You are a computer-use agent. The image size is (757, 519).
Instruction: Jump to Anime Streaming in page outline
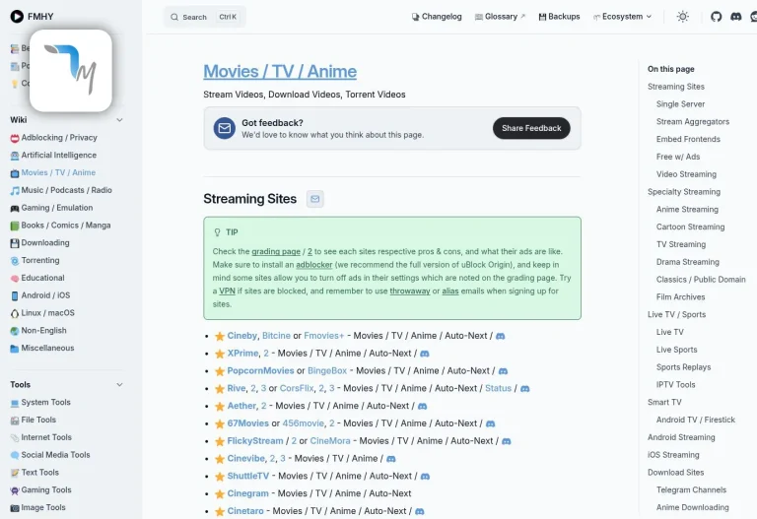pyautogui.click(x=687, y=210)
